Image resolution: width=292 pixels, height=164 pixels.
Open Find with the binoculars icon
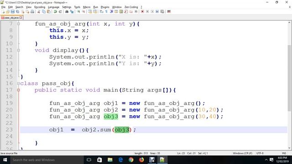67,11
